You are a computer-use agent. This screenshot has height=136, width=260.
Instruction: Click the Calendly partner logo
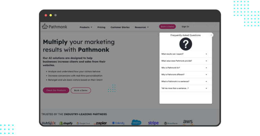pos(118,123)
